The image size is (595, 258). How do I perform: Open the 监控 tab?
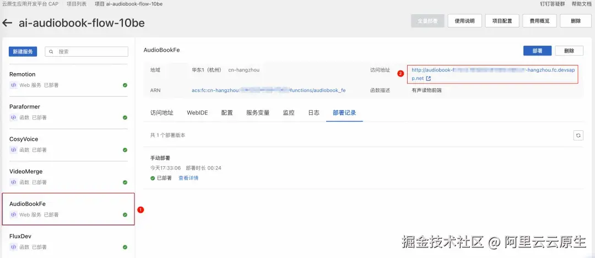pyautogui.click(x=288, y=113)
